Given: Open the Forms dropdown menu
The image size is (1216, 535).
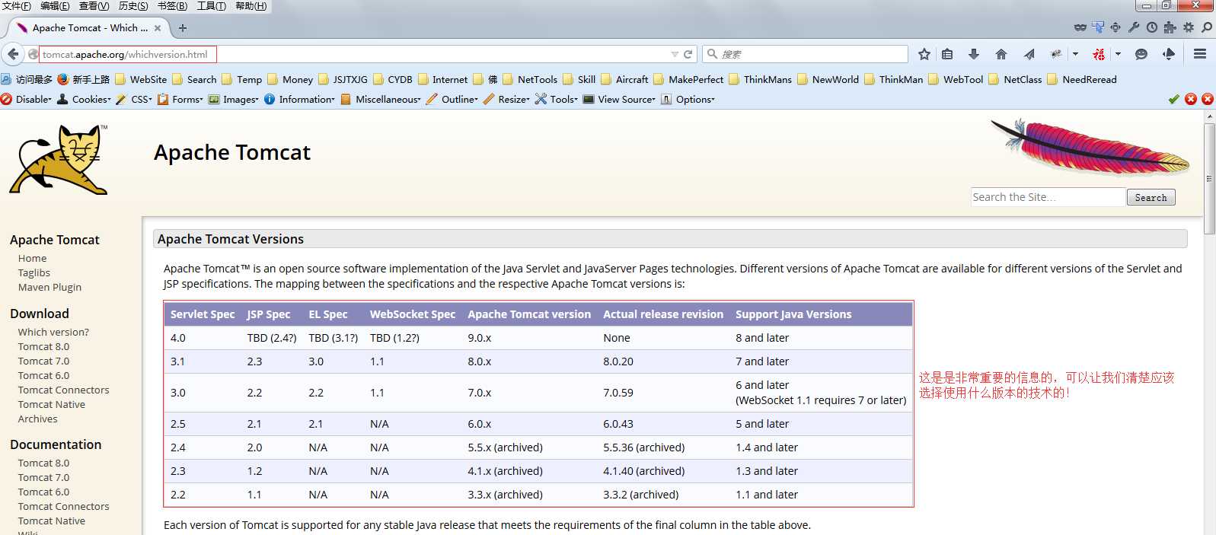Looking at the screenshot, I should pos(181,99).
